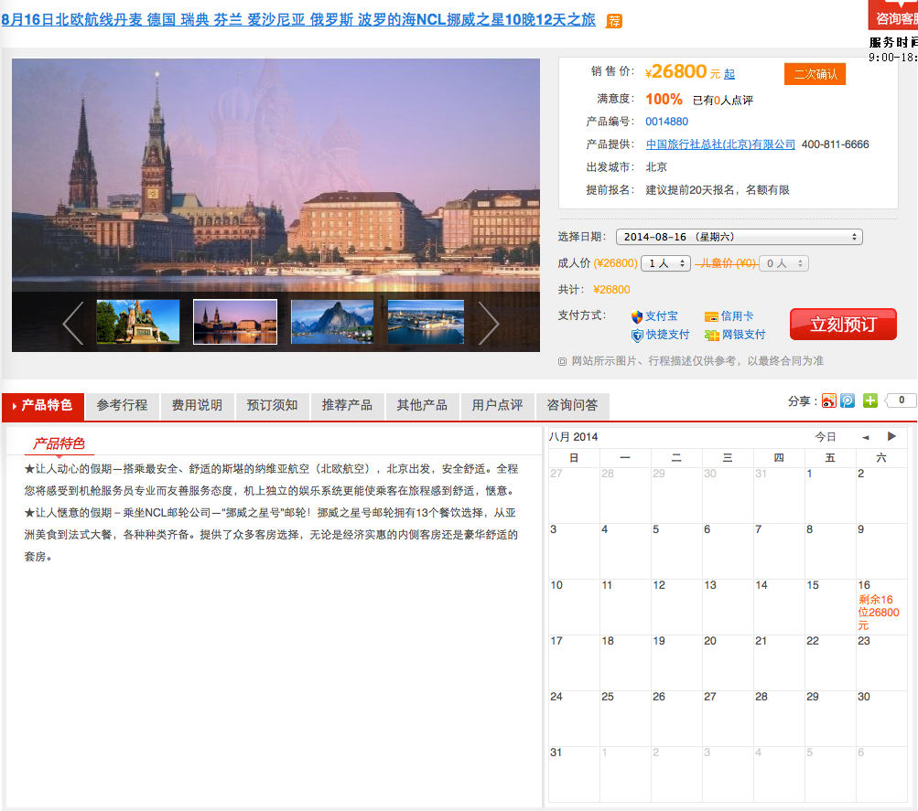Click the 支付宝 payment link

pyautogui.click(x=662, y=316)
